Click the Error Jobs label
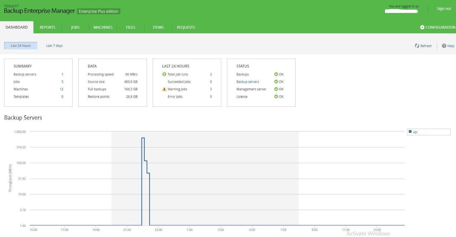This screenshot has width=456, height=237. pos(175,96)
